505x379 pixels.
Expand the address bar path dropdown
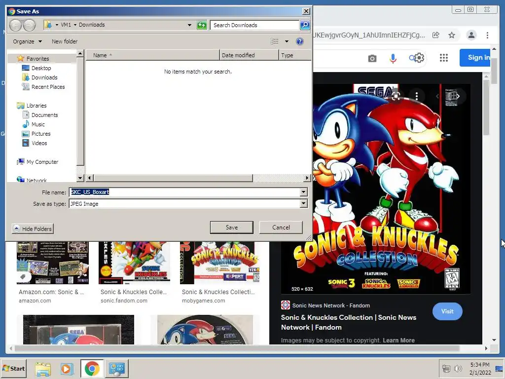[x=189, y=25]
